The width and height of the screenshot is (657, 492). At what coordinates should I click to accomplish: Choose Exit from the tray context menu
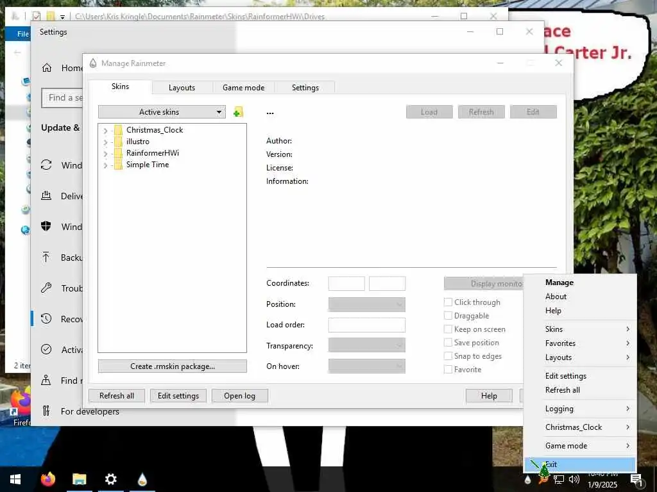[x=580, y=464]
